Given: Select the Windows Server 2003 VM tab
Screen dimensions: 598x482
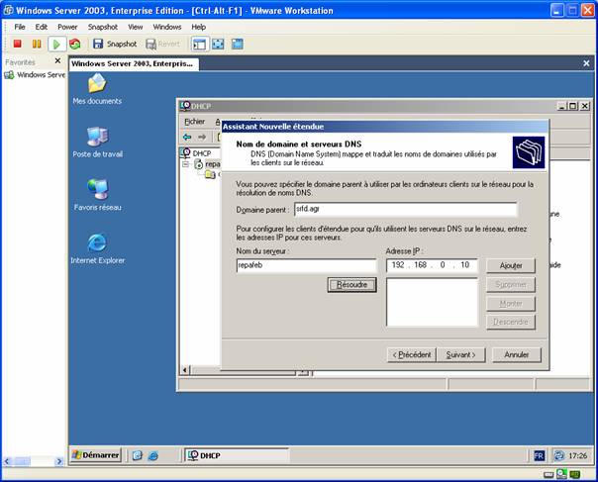Looking at the screenshot, I should coord(134,63).
